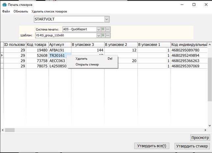Click the Утвердить все(!) button
The image size is (212, 153).
[152, 146]
